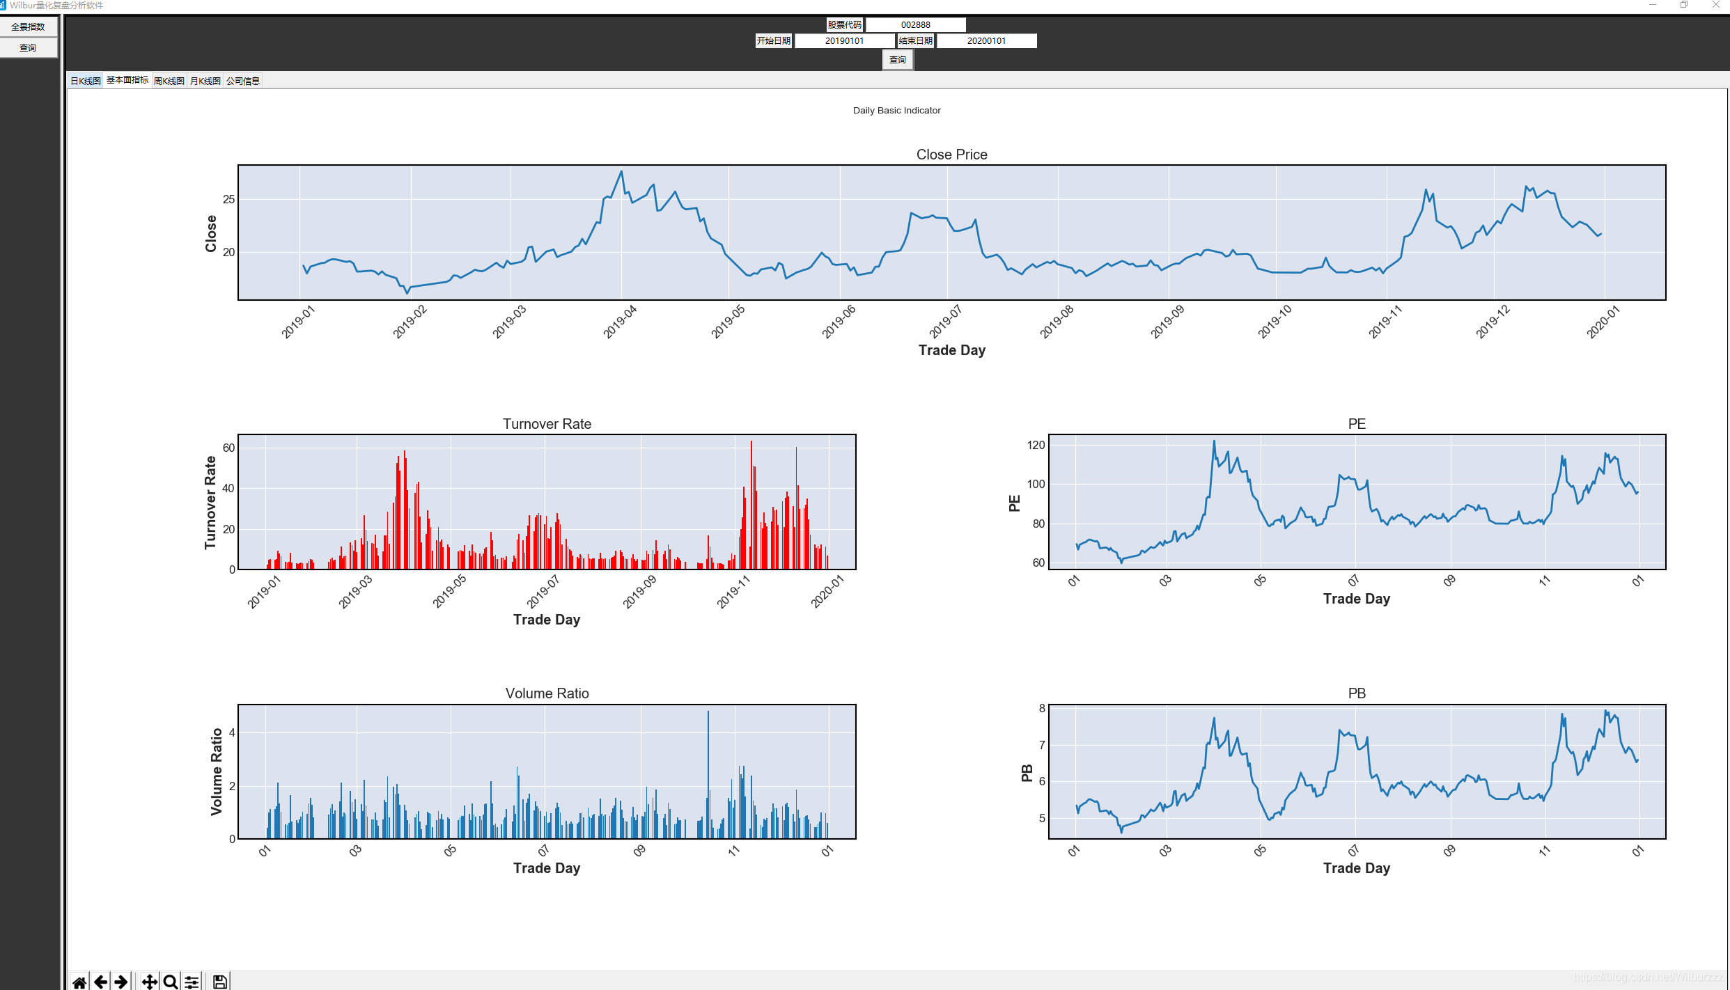The image size is (1730, 990).
Task: Click the PB chart title
Action: point(1357,693)
